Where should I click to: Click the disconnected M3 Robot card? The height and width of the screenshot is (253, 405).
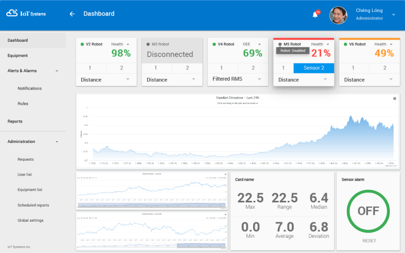pyautogui.click(x=170, y=54)
